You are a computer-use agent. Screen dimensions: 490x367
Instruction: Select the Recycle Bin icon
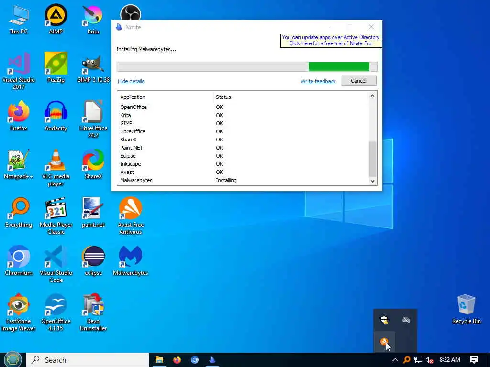(x=466, y=310)
